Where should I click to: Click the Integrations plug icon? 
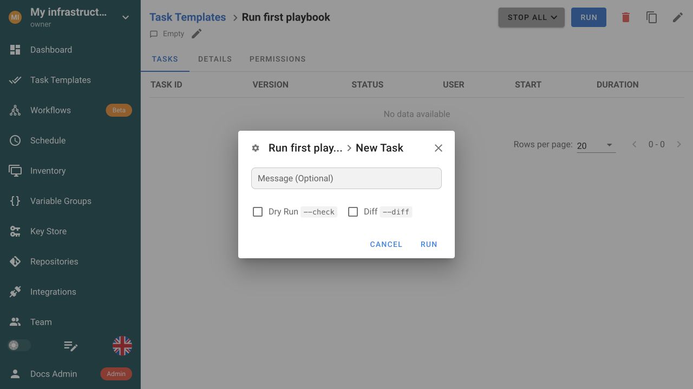click(x=15, y=292)
